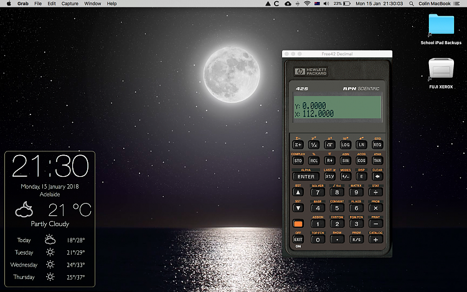
Task: Click the Colin MacBook user menu
Action: (x=435, y=4)
